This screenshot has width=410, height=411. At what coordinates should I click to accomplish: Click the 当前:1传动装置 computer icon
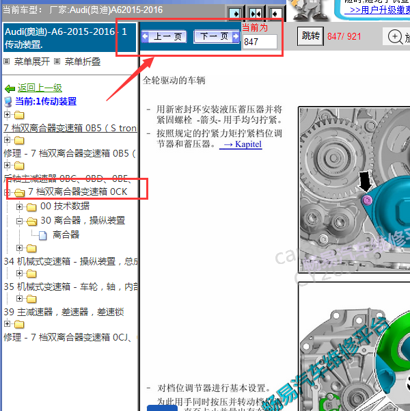click(8, 102)
